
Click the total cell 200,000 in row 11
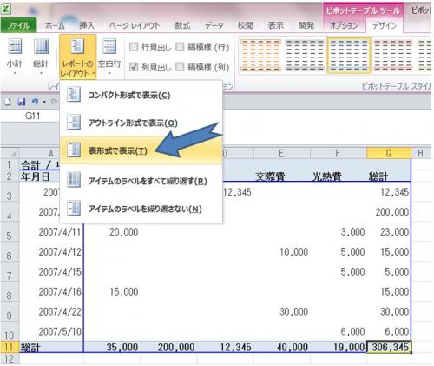[x=168, y=347]
